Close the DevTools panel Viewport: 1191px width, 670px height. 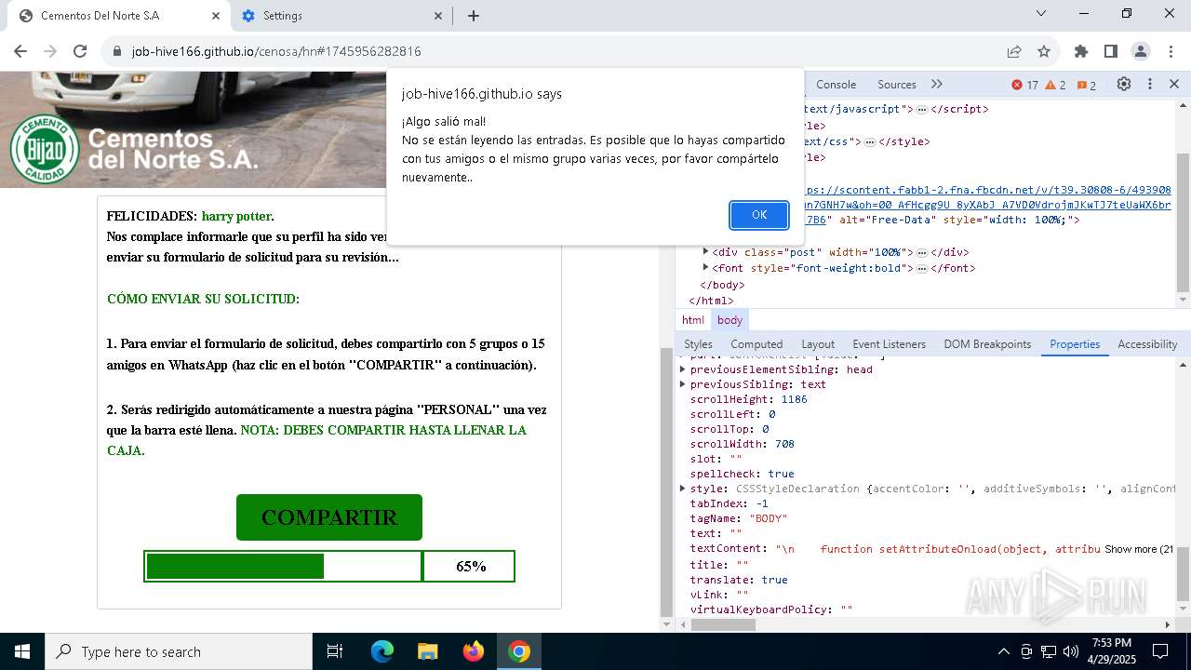point(1174,84)
